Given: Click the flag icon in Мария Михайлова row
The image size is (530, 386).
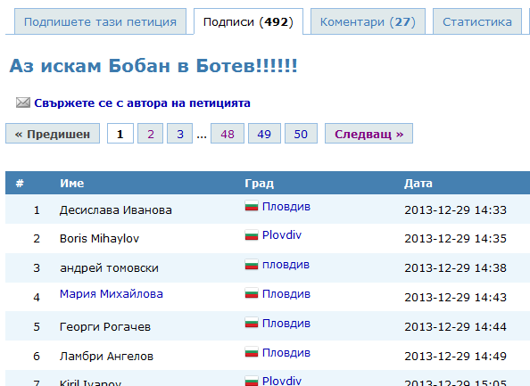Looking at the screenshot, I should click(252, 293).
